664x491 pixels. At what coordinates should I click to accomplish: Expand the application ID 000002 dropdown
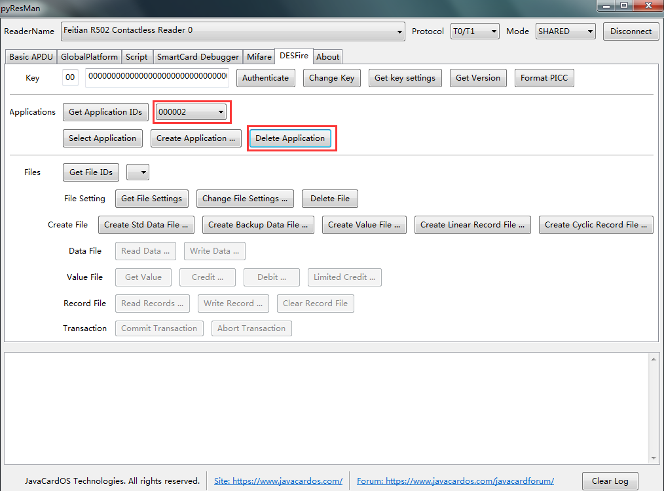click(x=191, y=112)
